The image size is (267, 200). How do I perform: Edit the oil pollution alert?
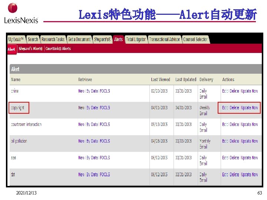(225, 141)
